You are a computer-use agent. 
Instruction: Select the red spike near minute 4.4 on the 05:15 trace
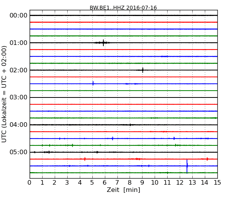tap(85, 159)
